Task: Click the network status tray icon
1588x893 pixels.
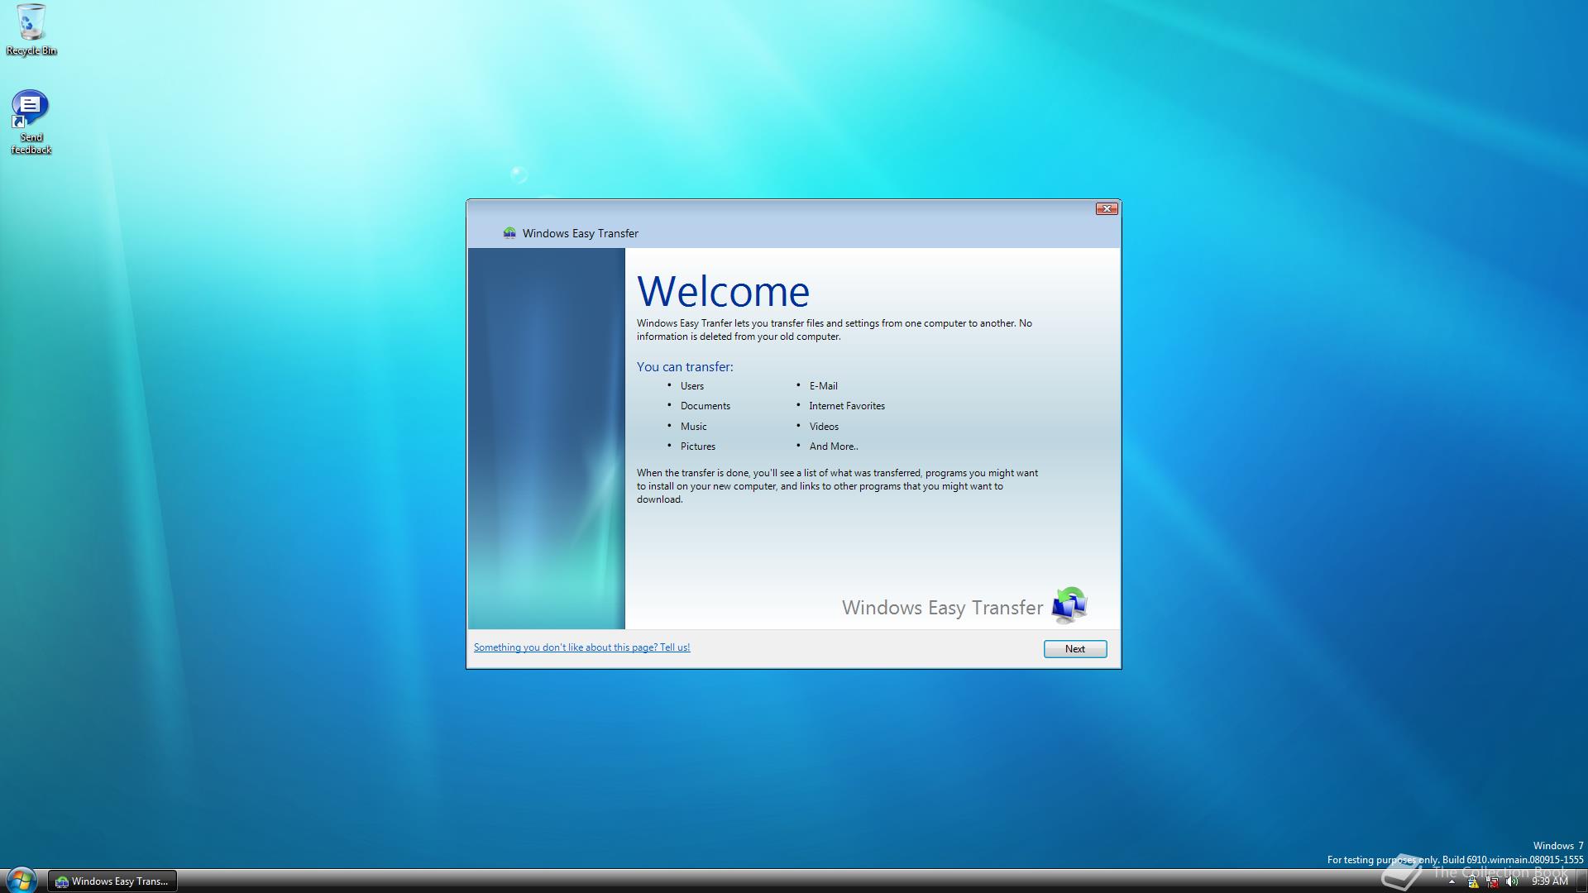Action: point(1492,881)
